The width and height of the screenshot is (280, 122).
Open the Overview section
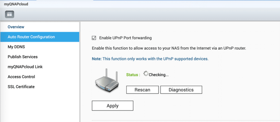pos(16,27)
